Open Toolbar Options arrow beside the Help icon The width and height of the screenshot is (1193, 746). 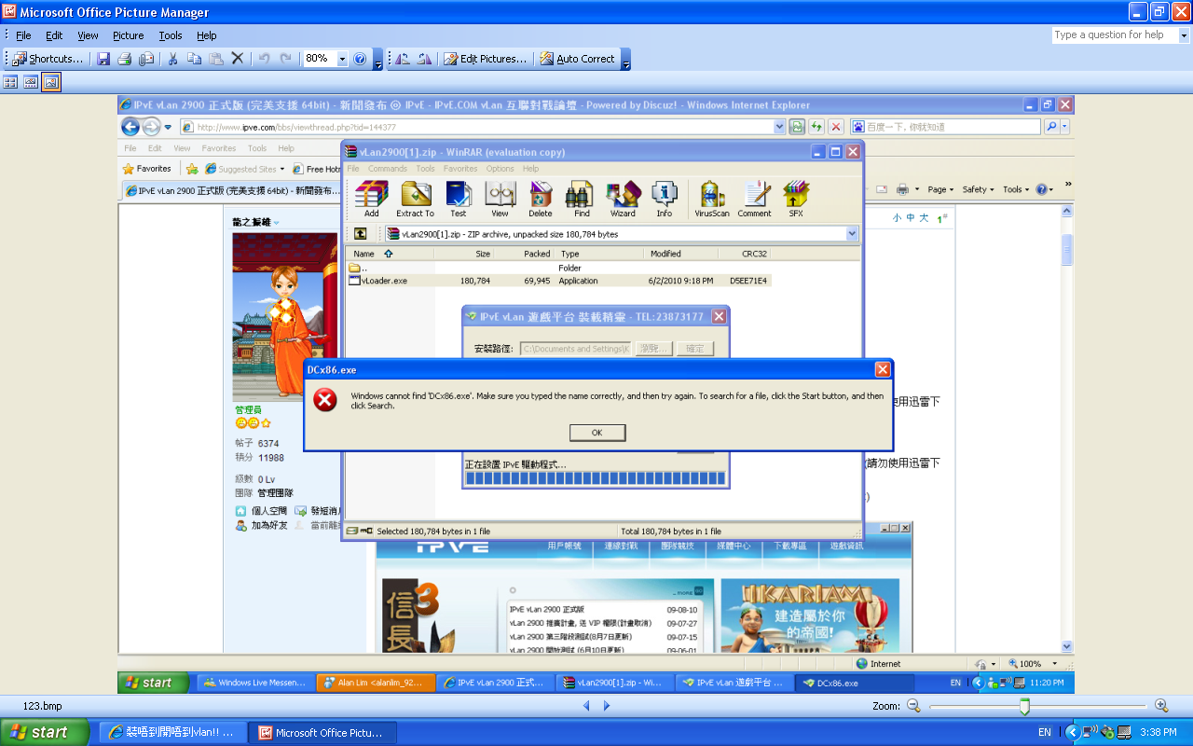pyautogui.click(x=377, y=62)
